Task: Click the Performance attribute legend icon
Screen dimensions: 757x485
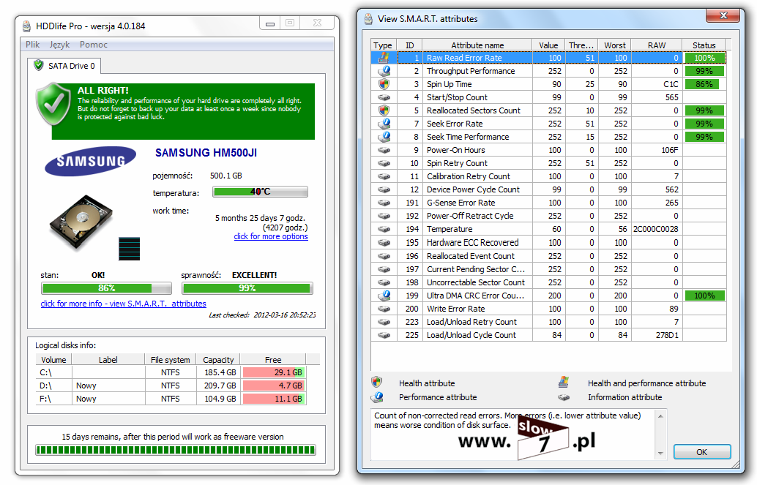Action: 377,397
